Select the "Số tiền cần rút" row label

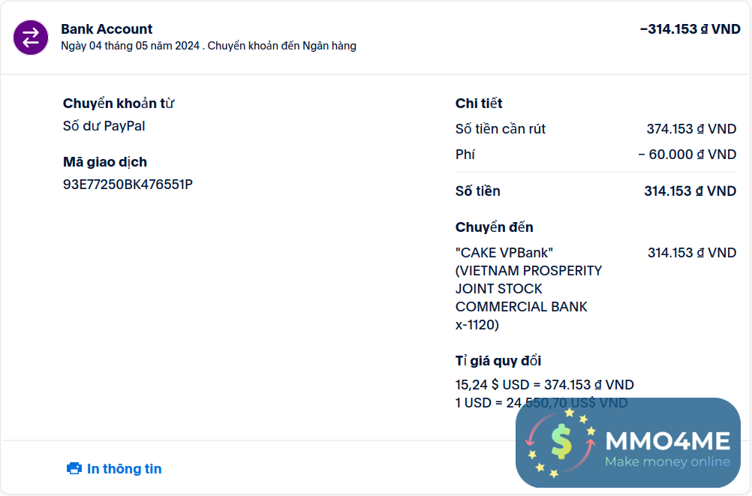pos(501,129)
